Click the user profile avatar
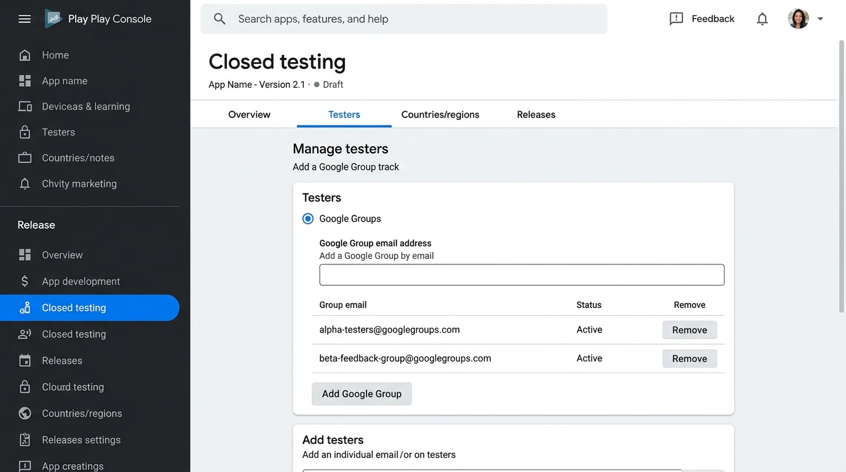Image resolution: width=846 pixels, height=472 pixels. [798, 19]
